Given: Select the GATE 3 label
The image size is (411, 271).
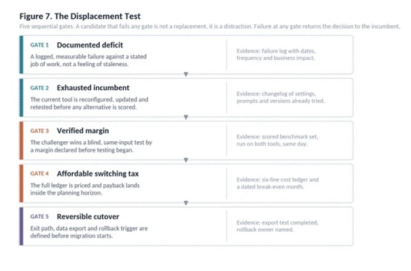Looking at the screenshot, I should pos(39,131).
